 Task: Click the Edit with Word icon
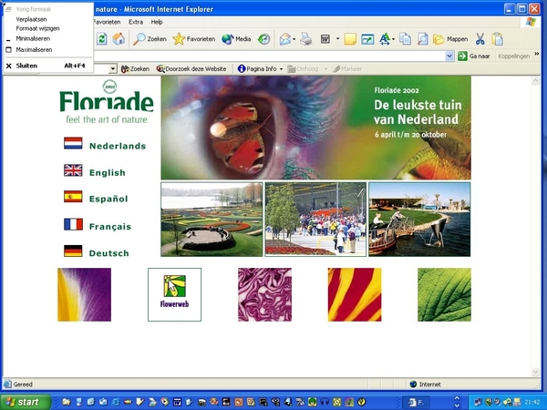coord(325,39)
